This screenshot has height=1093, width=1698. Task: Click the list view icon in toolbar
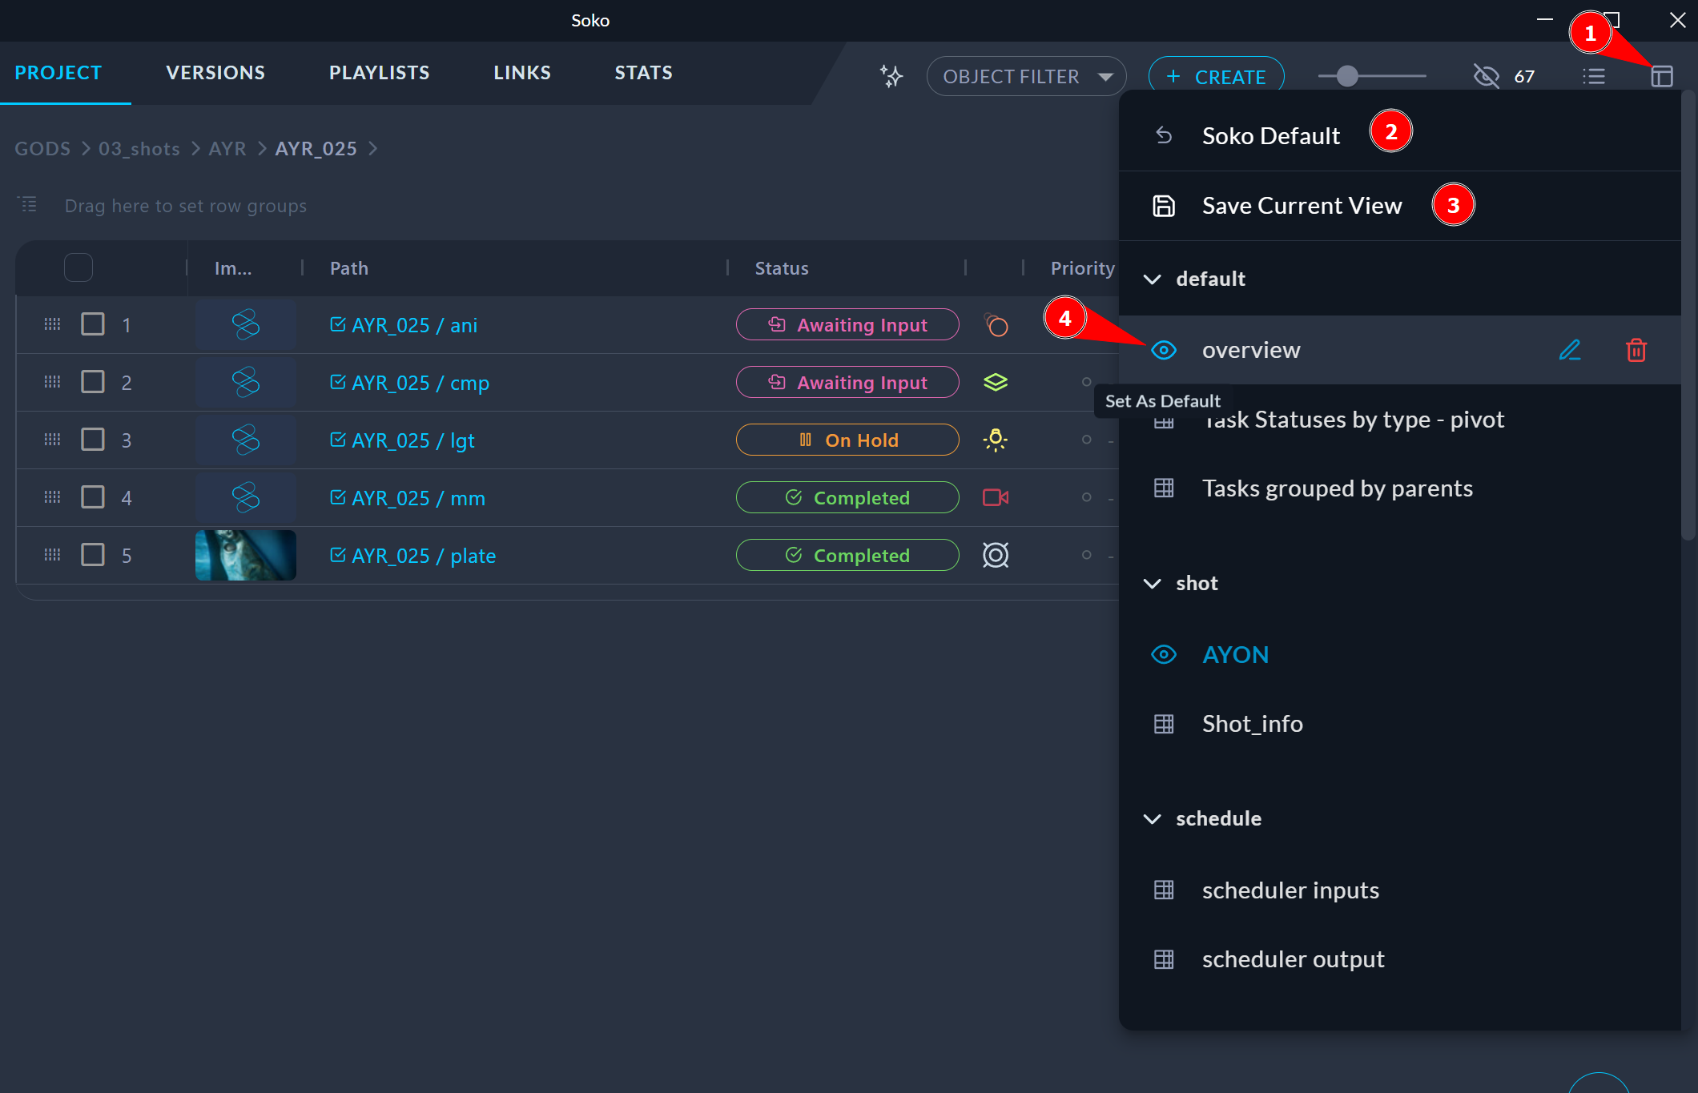point(1594,76)
